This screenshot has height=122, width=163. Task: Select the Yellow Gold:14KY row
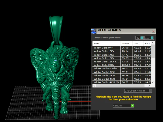pyautogui.click(x=122, y=55)
